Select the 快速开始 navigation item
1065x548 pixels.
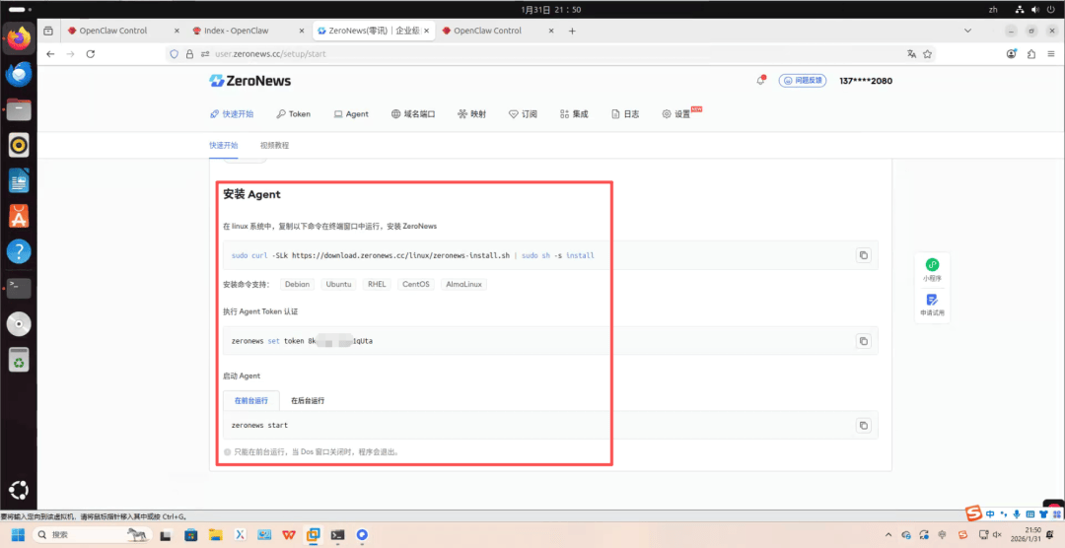232,114
